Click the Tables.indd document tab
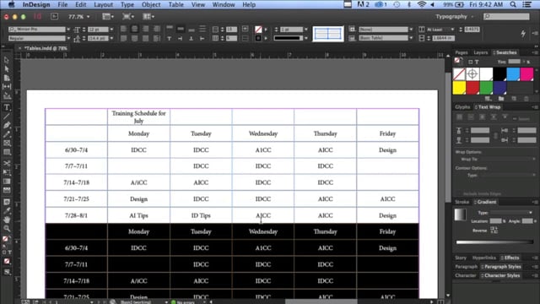 tap(46, 48)
